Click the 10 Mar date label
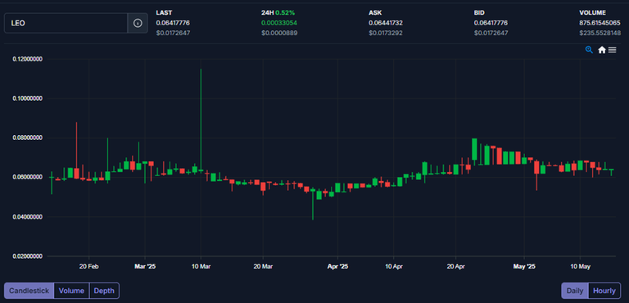 [x=201, y=266]
